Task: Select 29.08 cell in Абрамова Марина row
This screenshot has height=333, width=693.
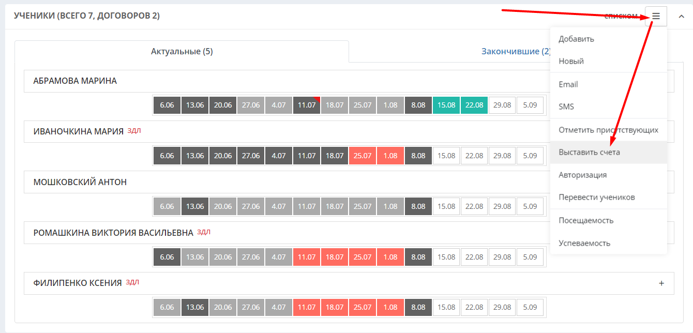Action: coord(502,105)
